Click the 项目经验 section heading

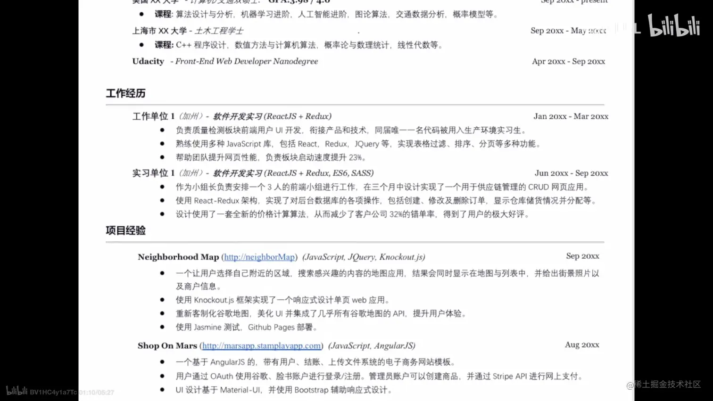coord(125,230)
